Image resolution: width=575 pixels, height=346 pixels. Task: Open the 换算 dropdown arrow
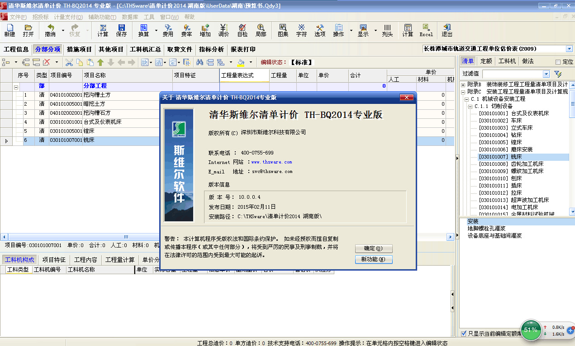pyautogui.click(x=156, y=31)
